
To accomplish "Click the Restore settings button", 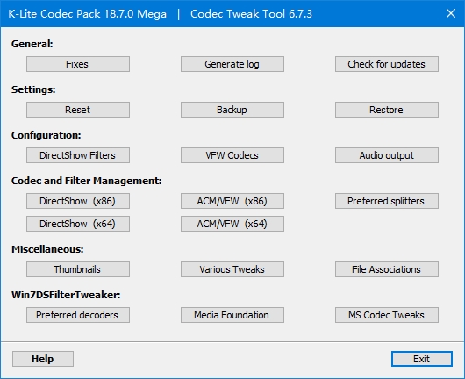I will 387,110.
